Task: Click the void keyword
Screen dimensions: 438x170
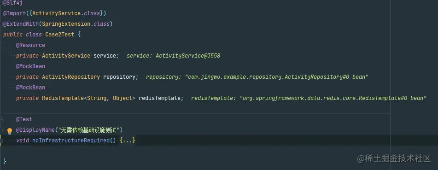Action: [23, 141]
